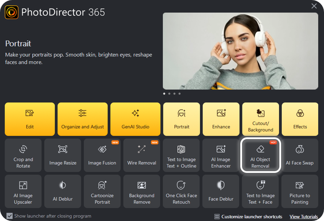The width and height of the screenshot is (324, 221).
Task: Open GenAI Studio
Action: tap(135, 119)
